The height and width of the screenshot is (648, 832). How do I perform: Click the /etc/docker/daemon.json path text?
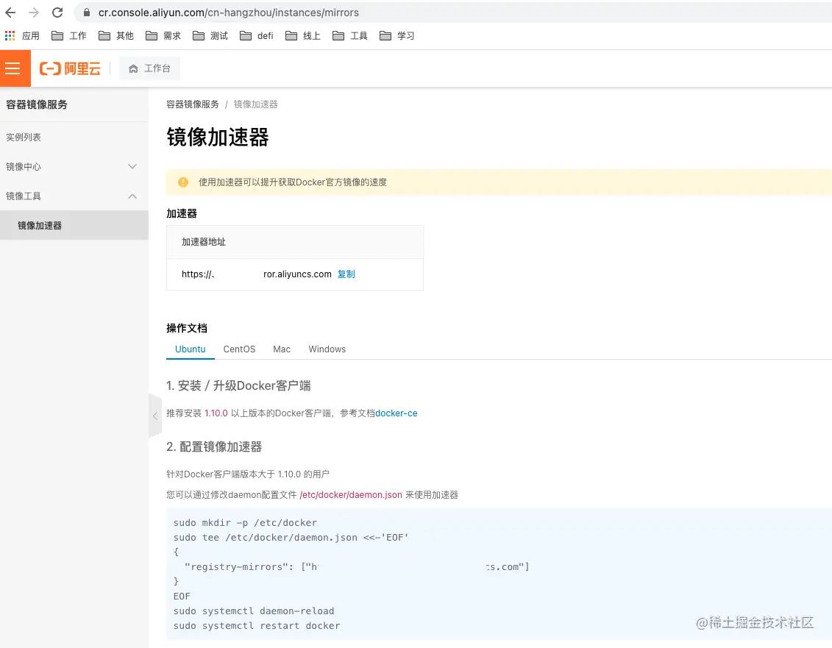[x=351, y=494]
